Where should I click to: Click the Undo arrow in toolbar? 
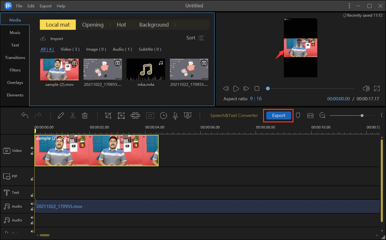(25, 116)
